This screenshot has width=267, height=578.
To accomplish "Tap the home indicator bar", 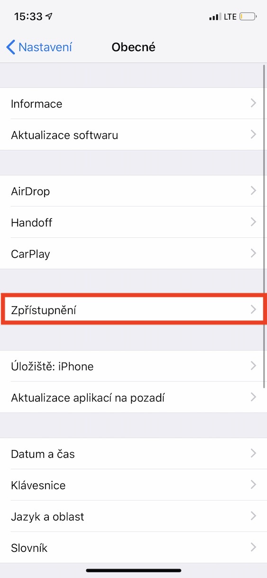I will [133, 570].
